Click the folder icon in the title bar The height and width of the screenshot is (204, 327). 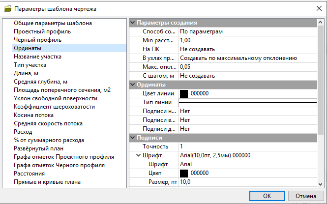point(7,8)
